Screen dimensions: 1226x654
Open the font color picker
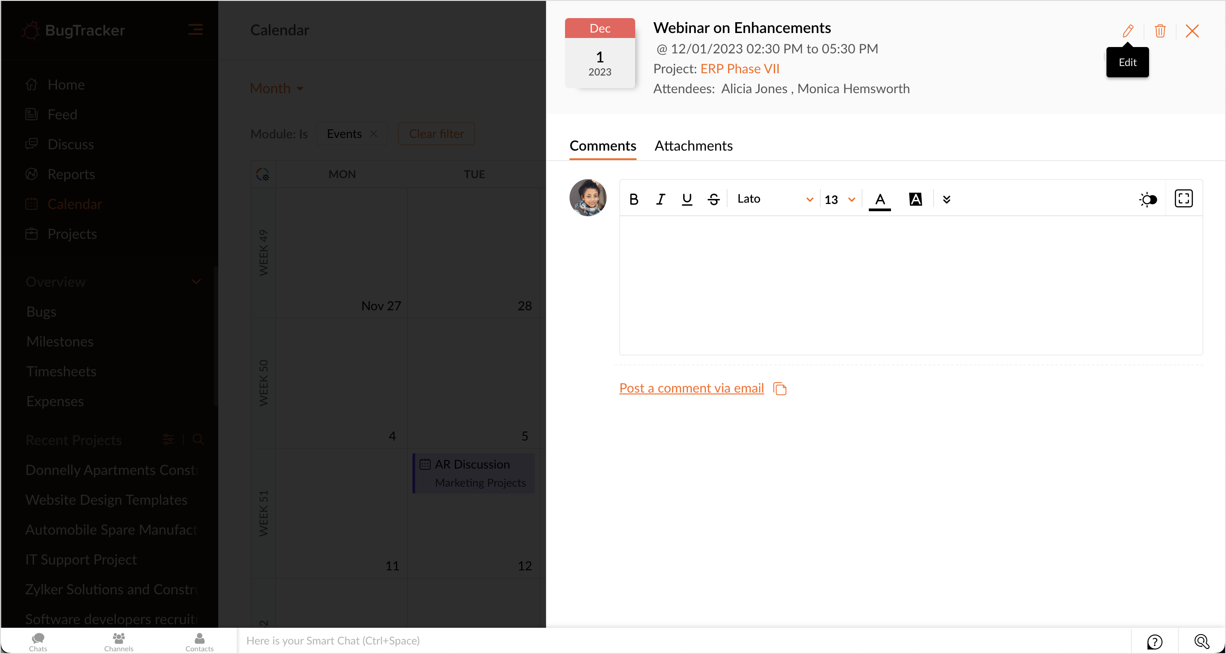pos(880,199)
